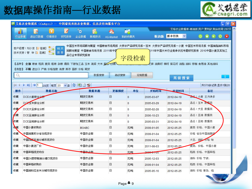Click 收藏 for DCE大豆持仓分析 row

[16, 109]
